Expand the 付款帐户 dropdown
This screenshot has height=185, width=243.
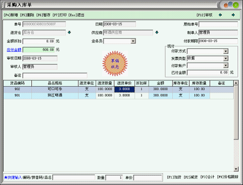(x=226, y=66)
